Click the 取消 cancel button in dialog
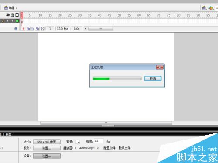The height and width of the screenshot is (163, 218). (153, 79)
